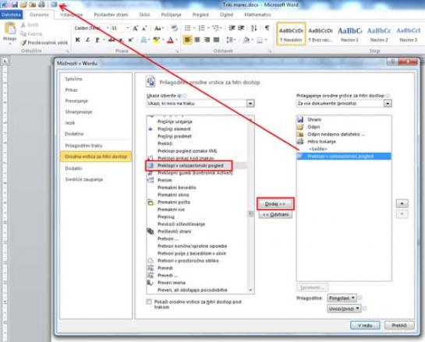Open the Ponastavi reset dropdown

pyautogui.click(x=342, y=298)
